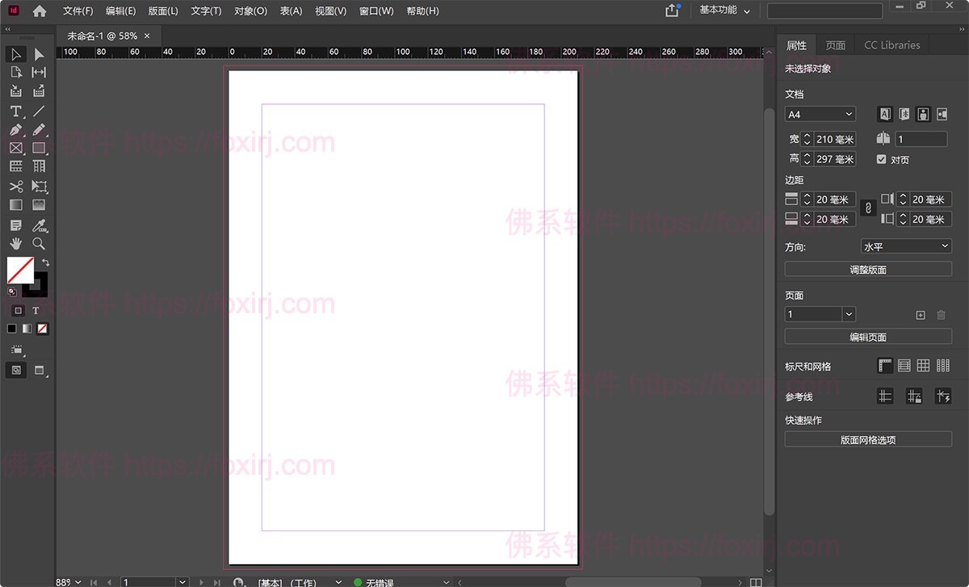The image size is (969, 587).
Task: Select the Type tool
Action: pyautogui.click(x=15, y=111)
